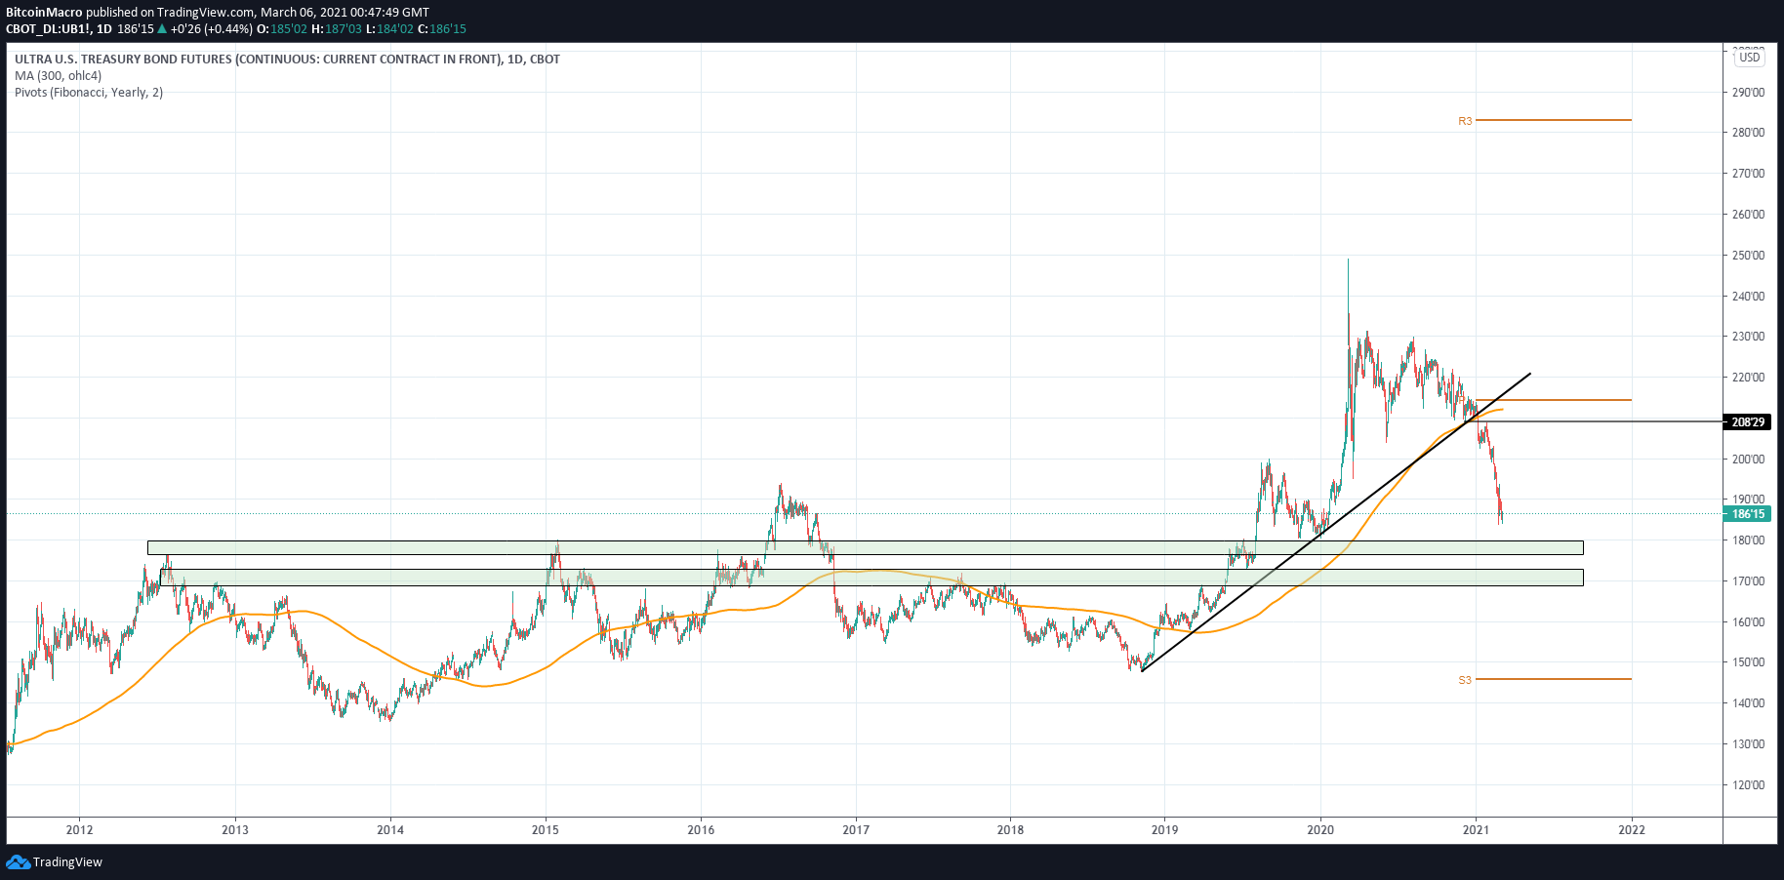Viewport: 1784px width, 880px height.
Task: Click the 290'00 price axis label
Action: click(x=1748, y=93)
